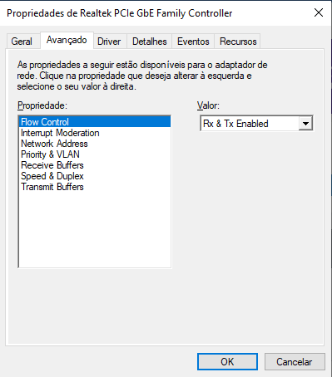Switch to the Geral tab
Viewport: 332px width, 377px height.
22,42
